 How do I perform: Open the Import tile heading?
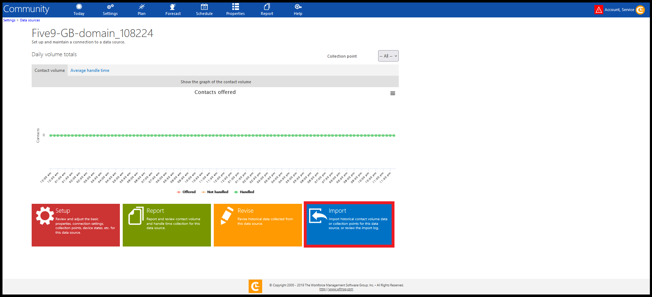(x=337, y=211)
